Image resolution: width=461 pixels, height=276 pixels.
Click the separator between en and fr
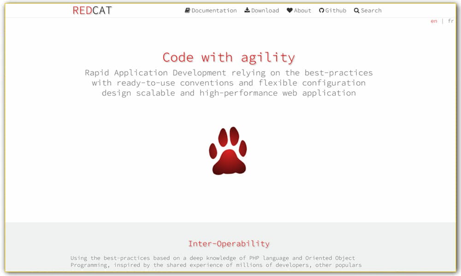click(x=443, y=21)
